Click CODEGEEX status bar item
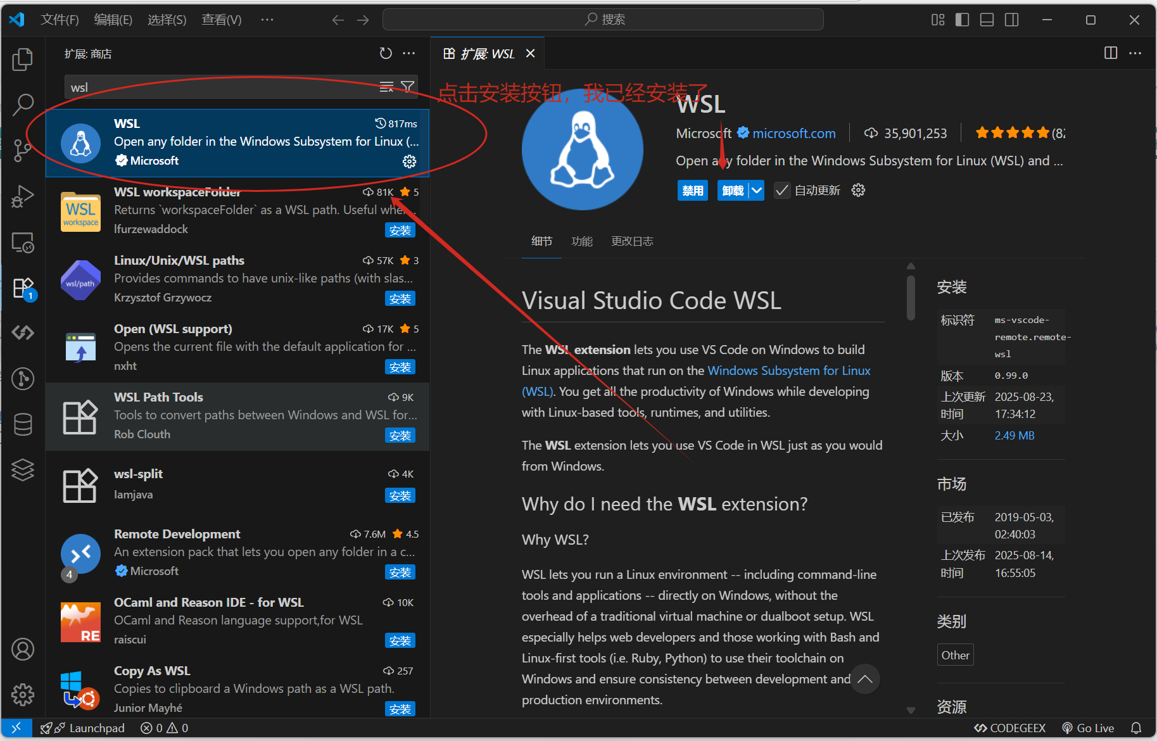 pos(1009,728)
